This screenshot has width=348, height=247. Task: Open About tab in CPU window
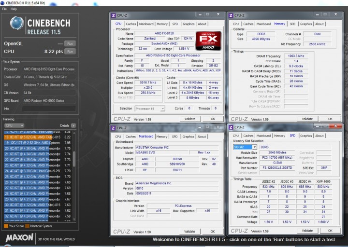point(202,24)
